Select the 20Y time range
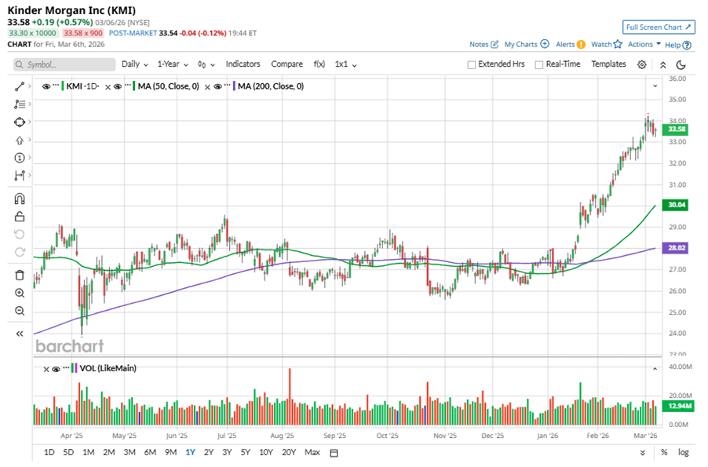The width and height of the screenshot is (708, 467). [289, 452]
